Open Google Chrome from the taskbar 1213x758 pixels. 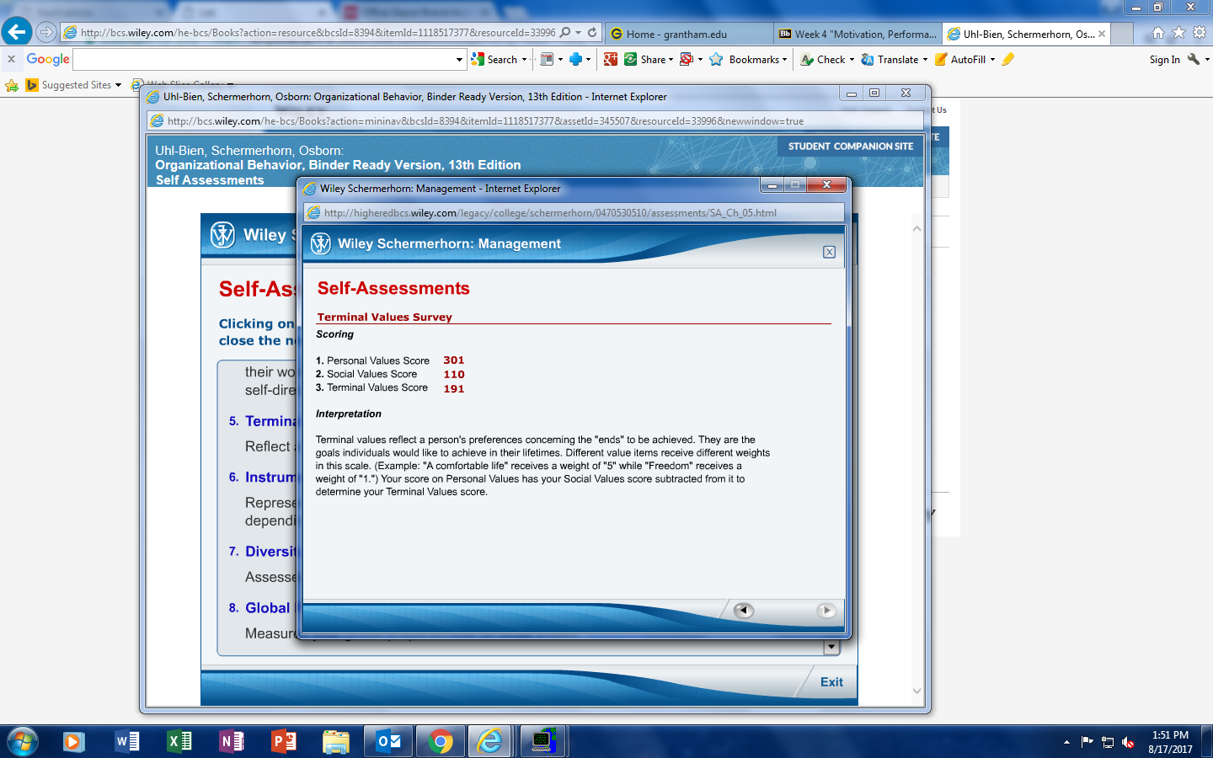(439, 741)
